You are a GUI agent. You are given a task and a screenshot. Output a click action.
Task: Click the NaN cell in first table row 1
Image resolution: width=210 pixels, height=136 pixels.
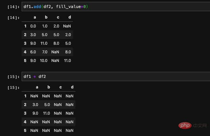click(67, 26)
